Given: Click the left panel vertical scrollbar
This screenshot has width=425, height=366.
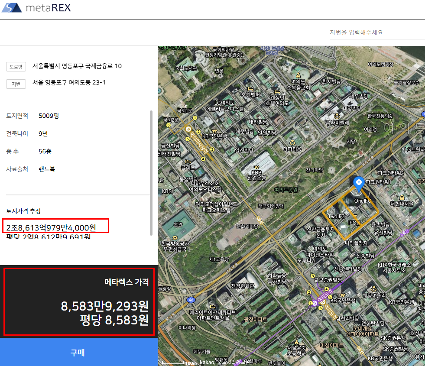Looking at the screenshot, I should (151, 173).
